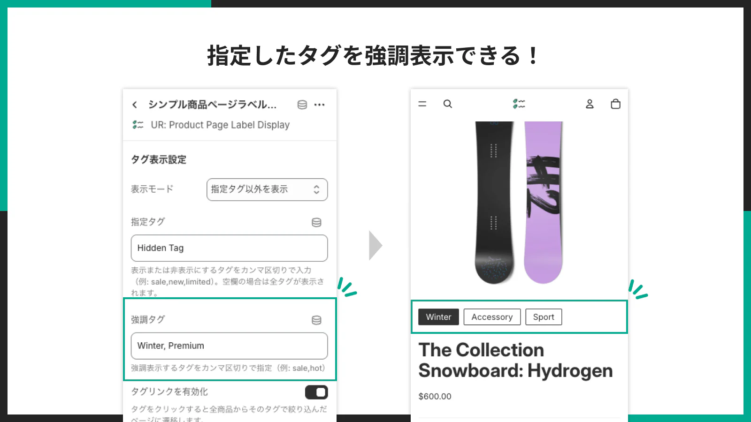Open the shopping bag icon in preview header
751x422 pixels.
(615, 104)
